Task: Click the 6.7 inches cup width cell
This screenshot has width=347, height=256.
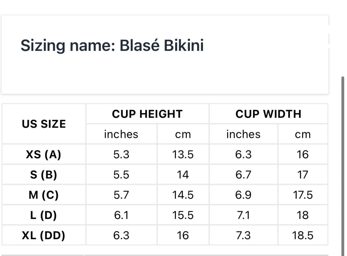Action: 243,175
